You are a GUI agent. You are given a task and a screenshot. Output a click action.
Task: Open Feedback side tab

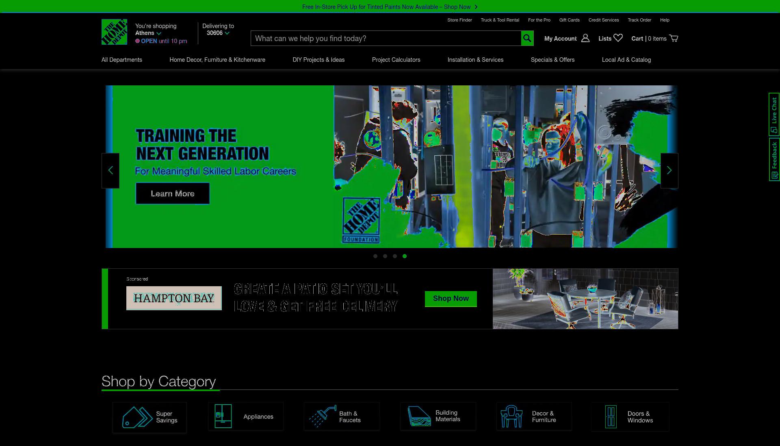pos(774,159)
